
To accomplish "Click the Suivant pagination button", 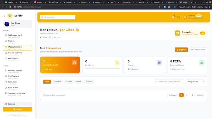I will (x=200, y=95).
